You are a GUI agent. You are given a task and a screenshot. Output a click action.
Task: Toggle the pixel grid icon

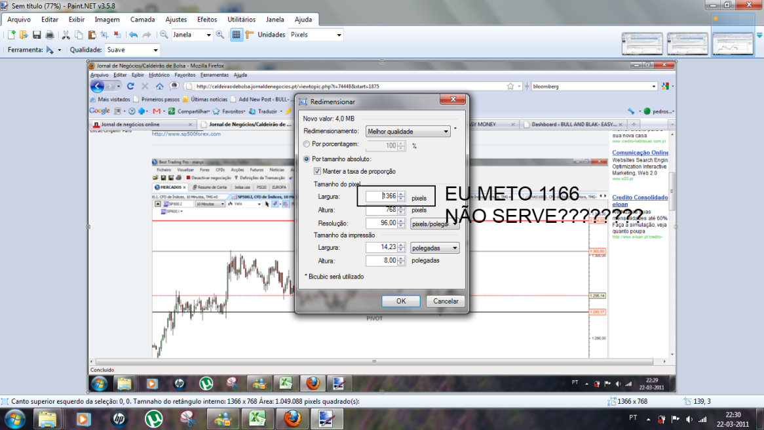coord(237,35)
